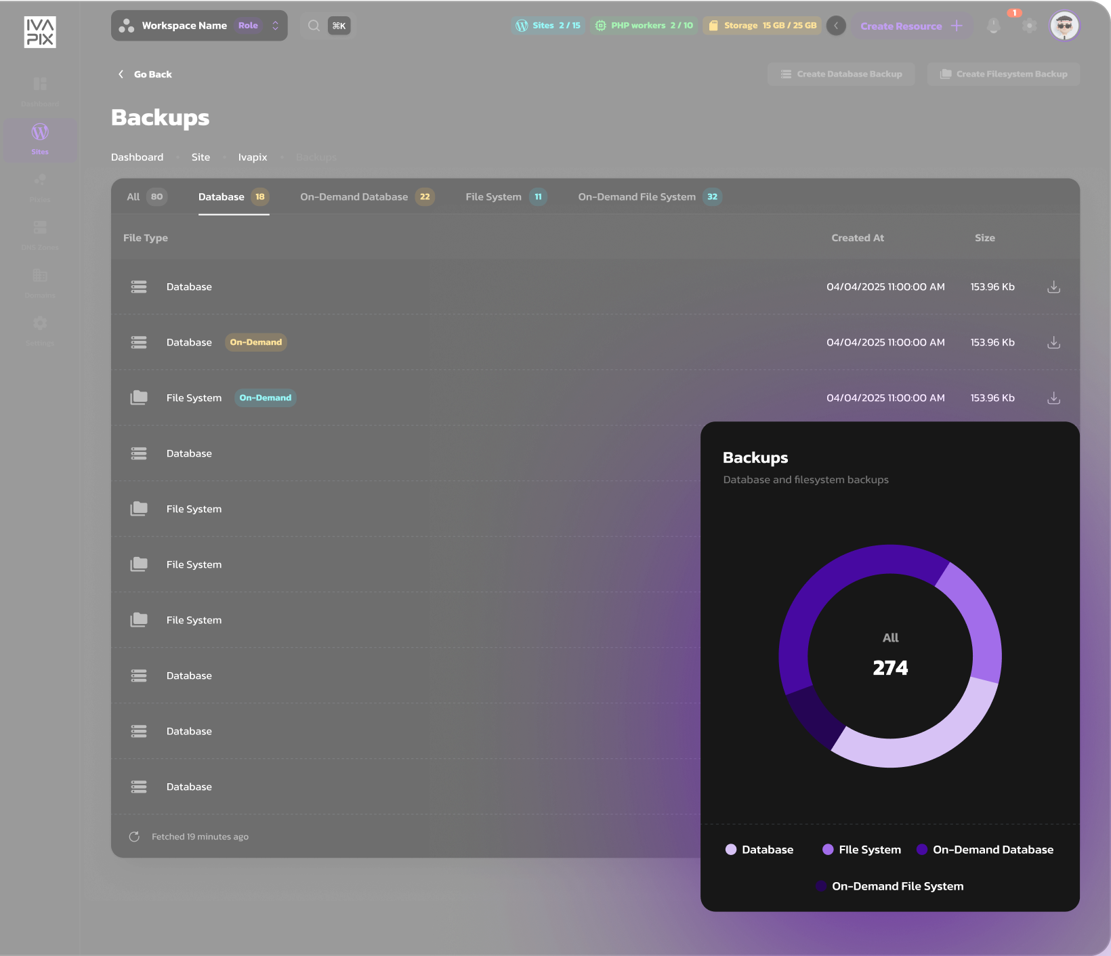Open the notifications bell icon
The width and height of the screenshot is (1111, 956).
(994, 26)
